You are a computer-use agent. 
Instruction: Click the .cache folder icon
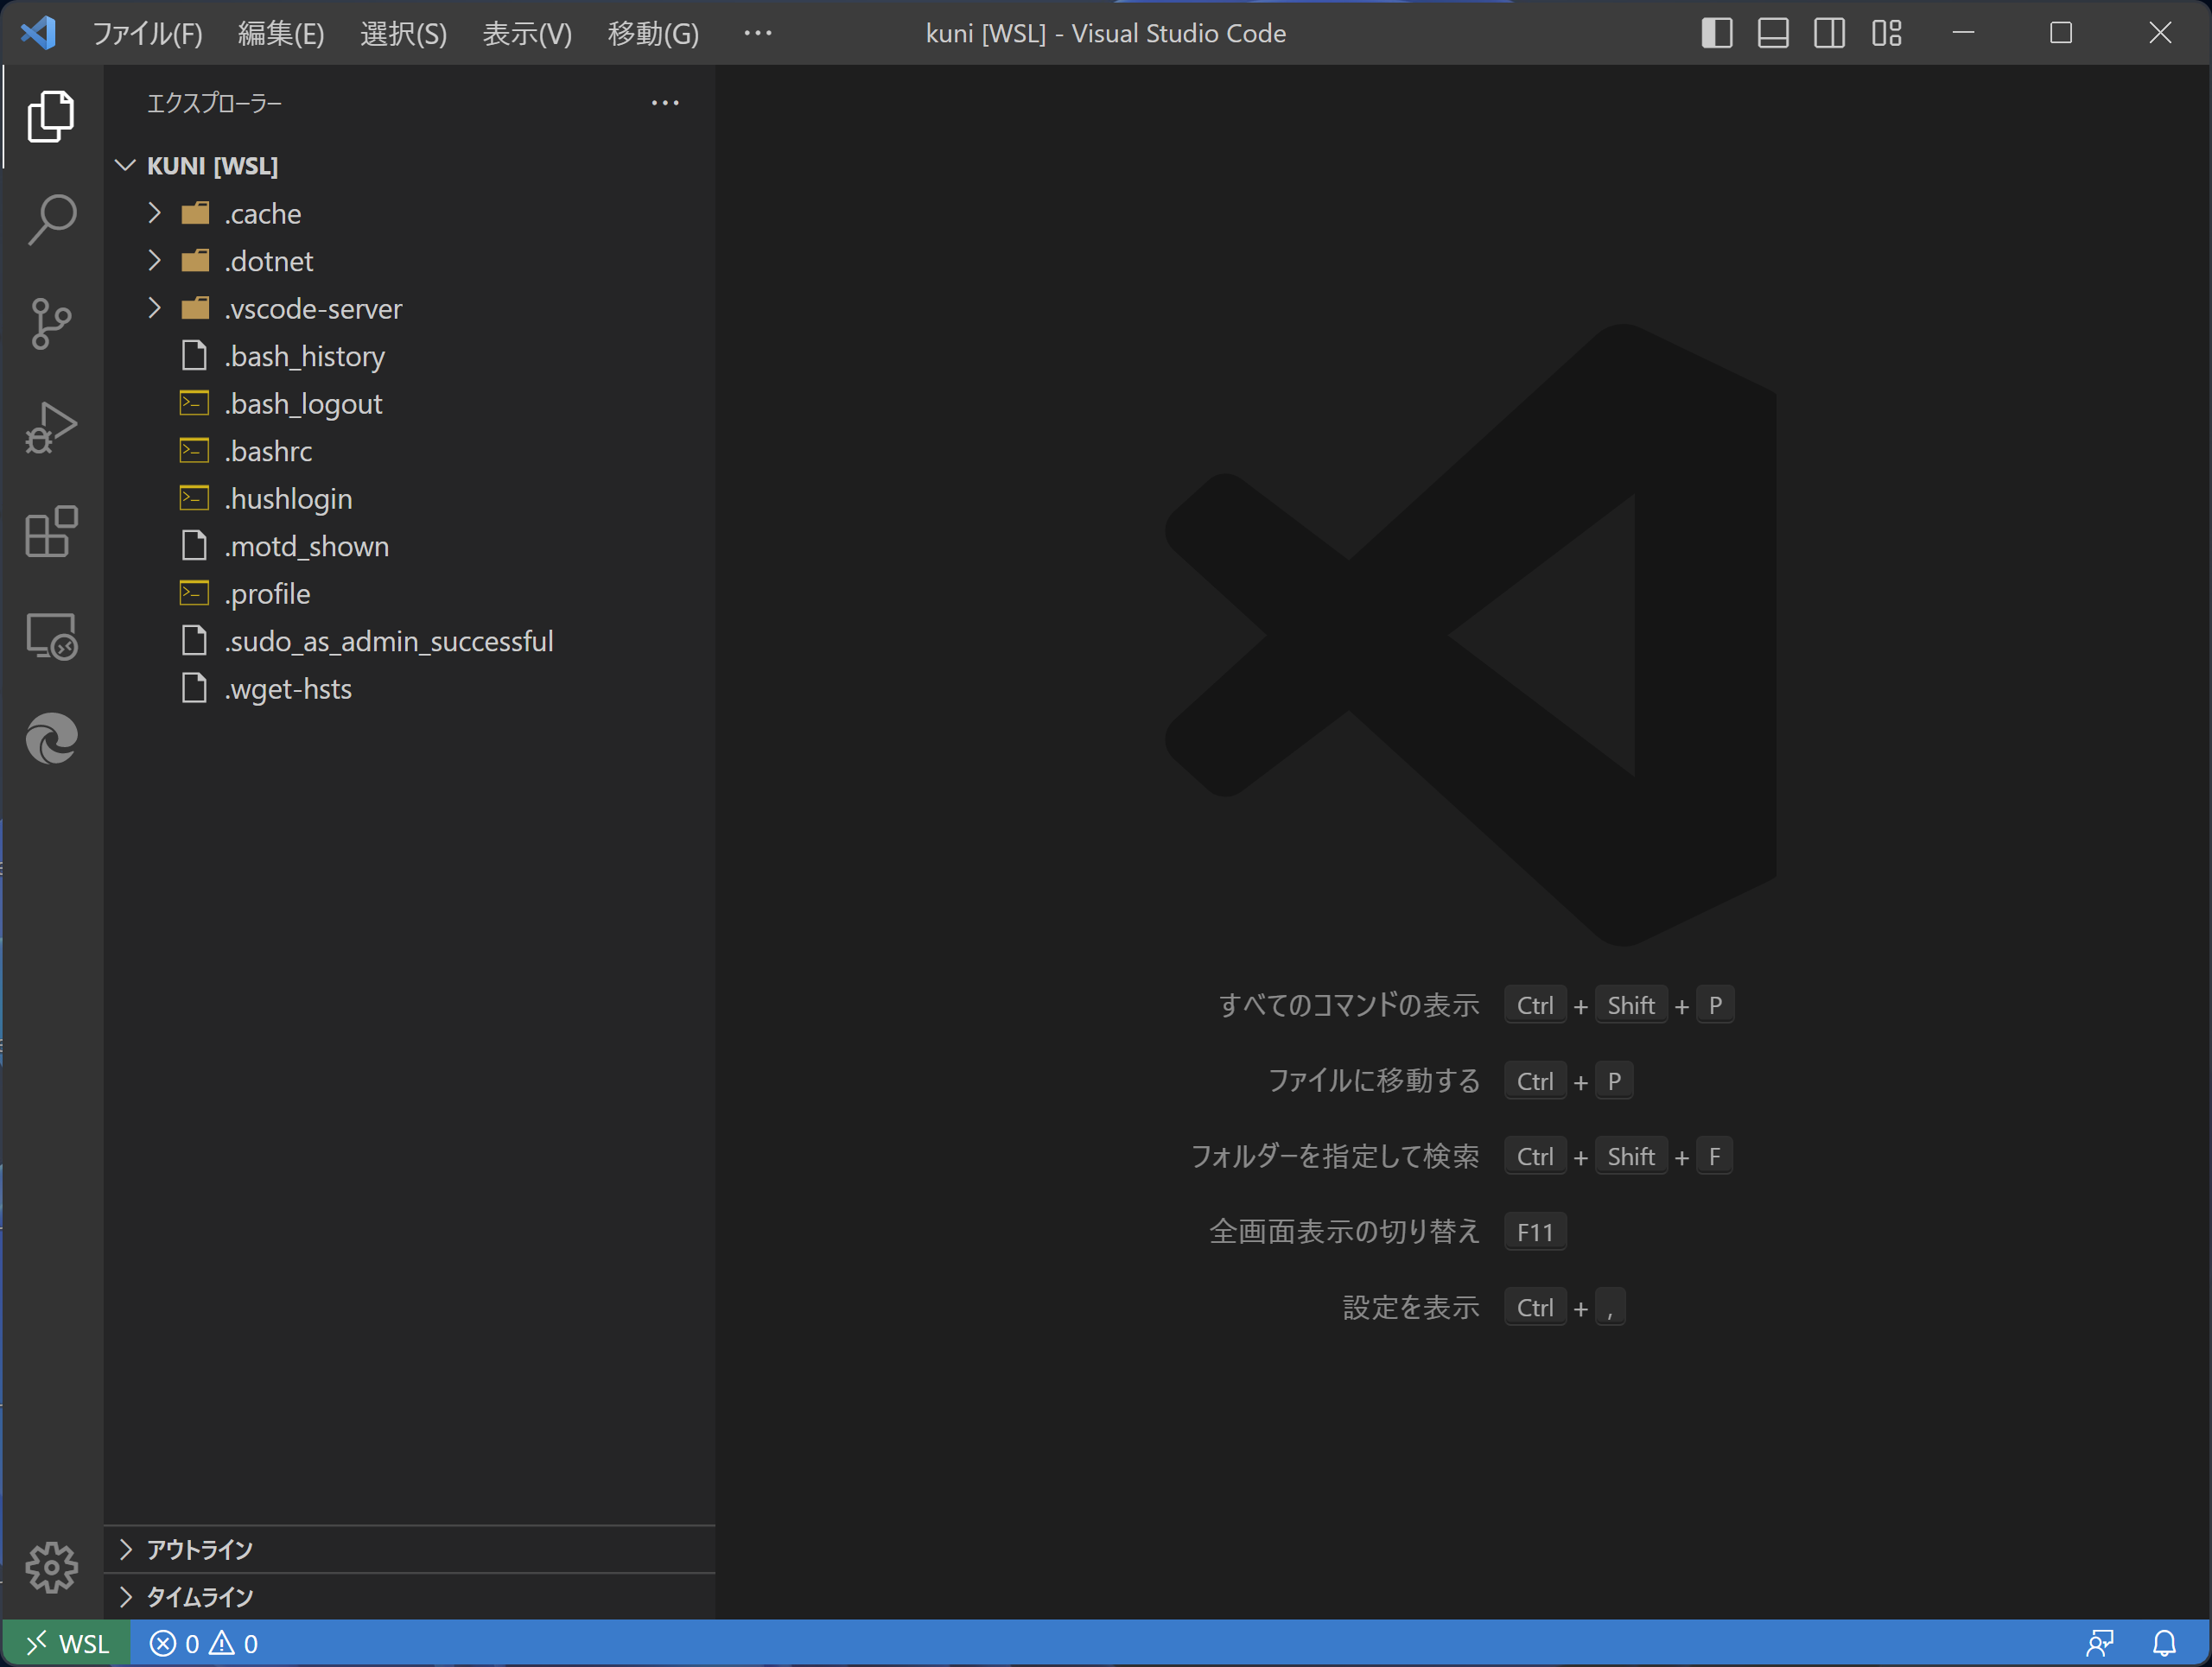tap(195, 212)
